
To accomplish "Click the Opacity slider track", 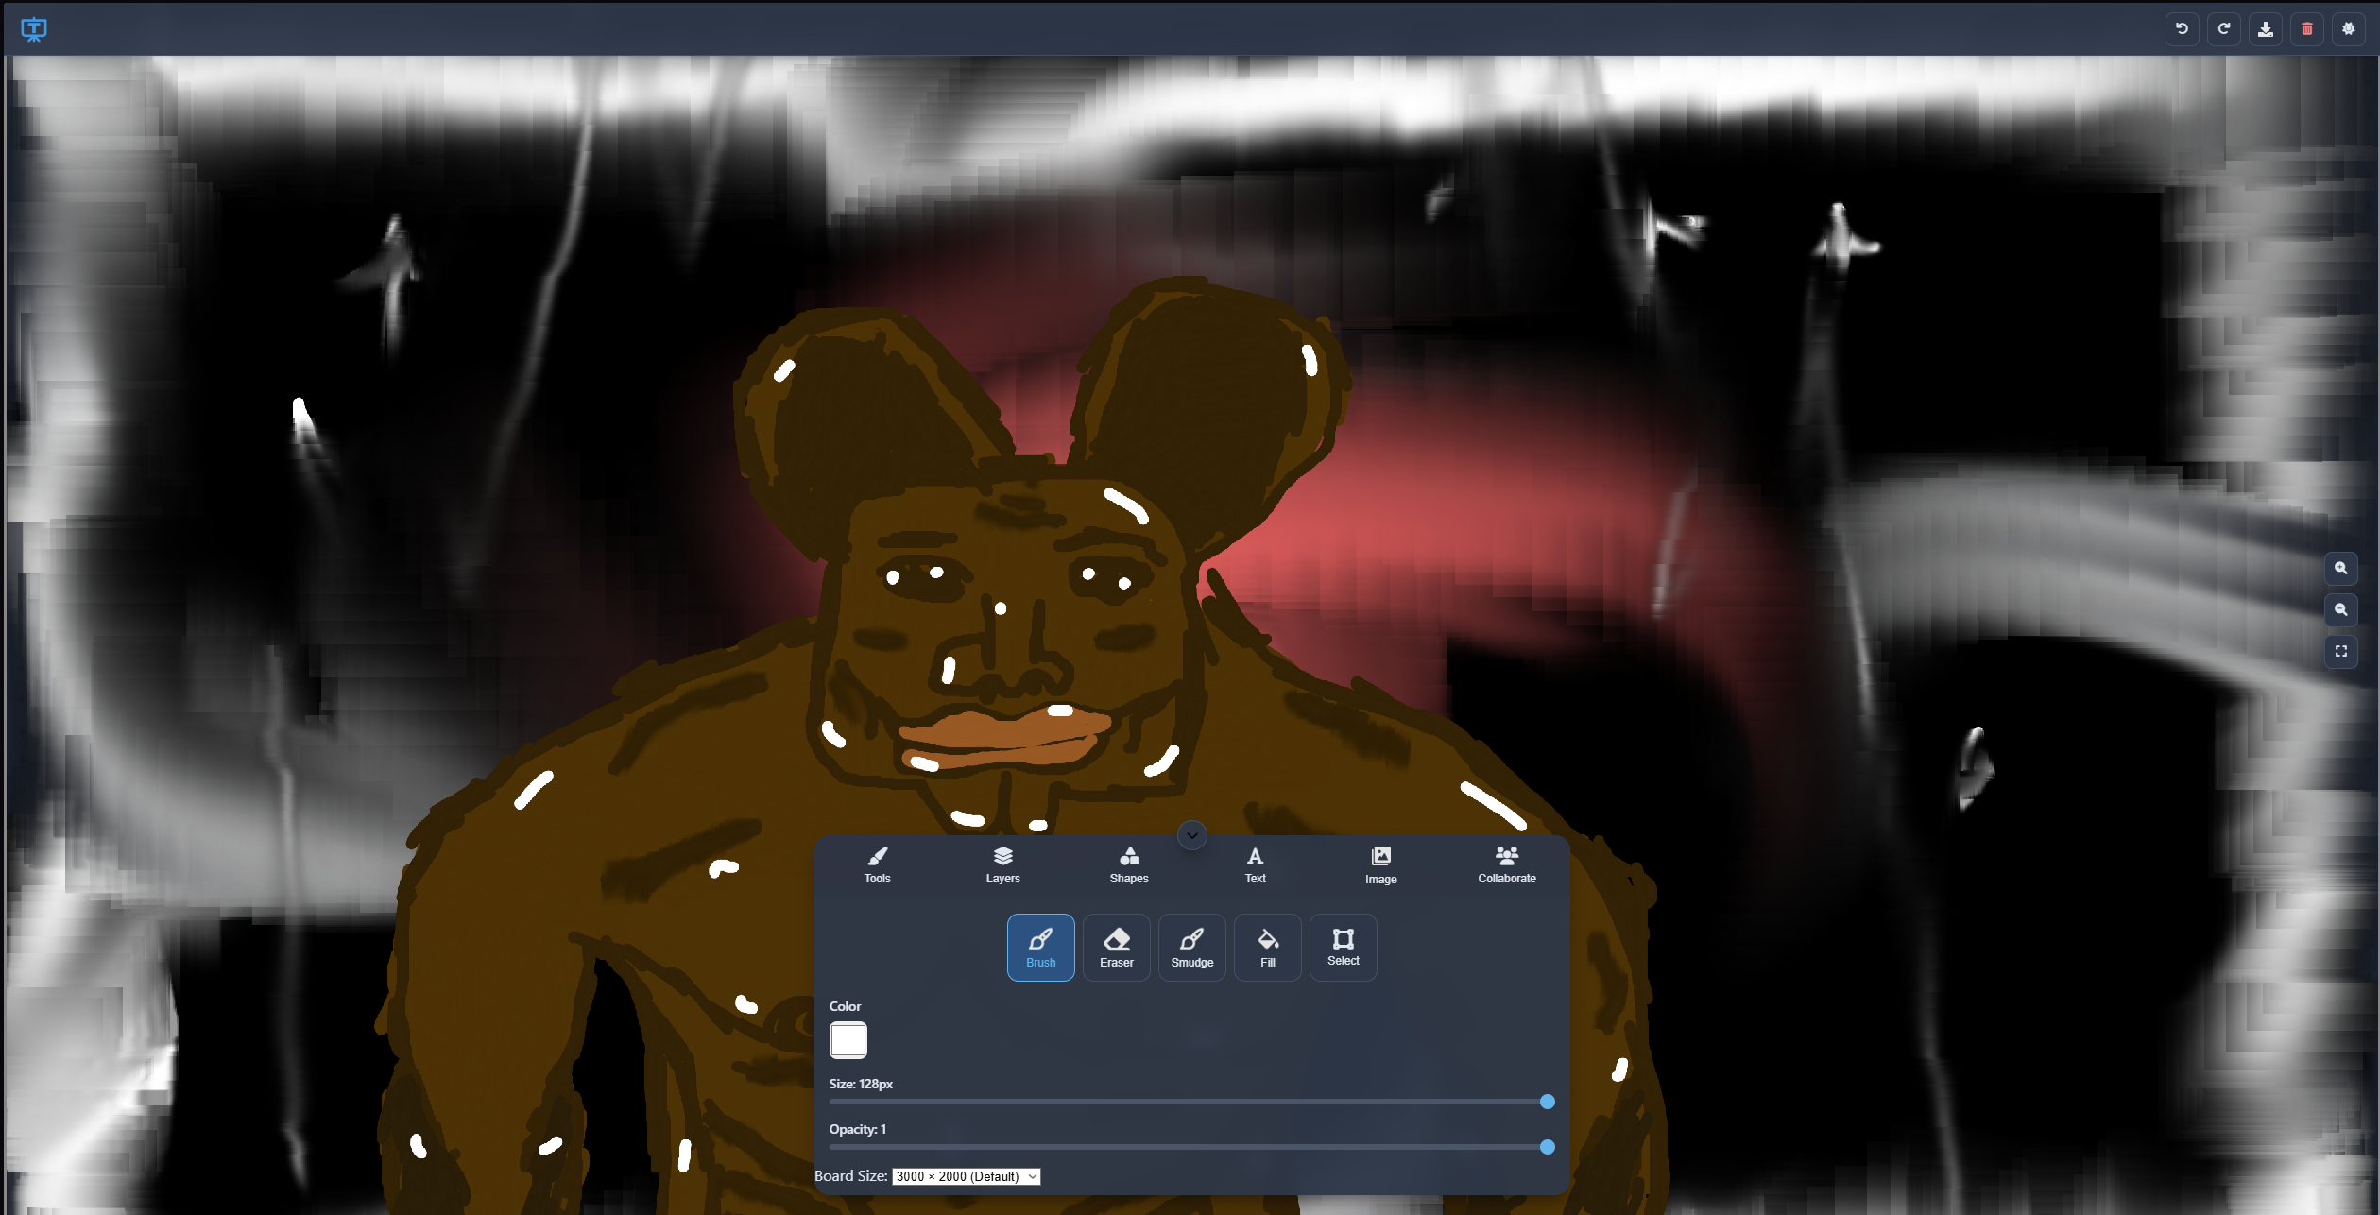I will coord(1191,1147).
